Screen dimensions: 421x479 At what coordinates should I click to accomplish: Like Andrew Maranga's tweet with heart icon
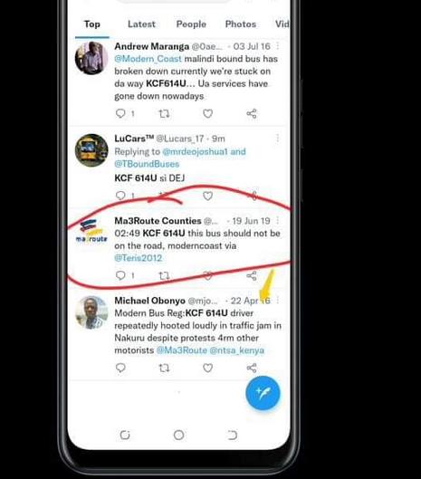[207, 114]
